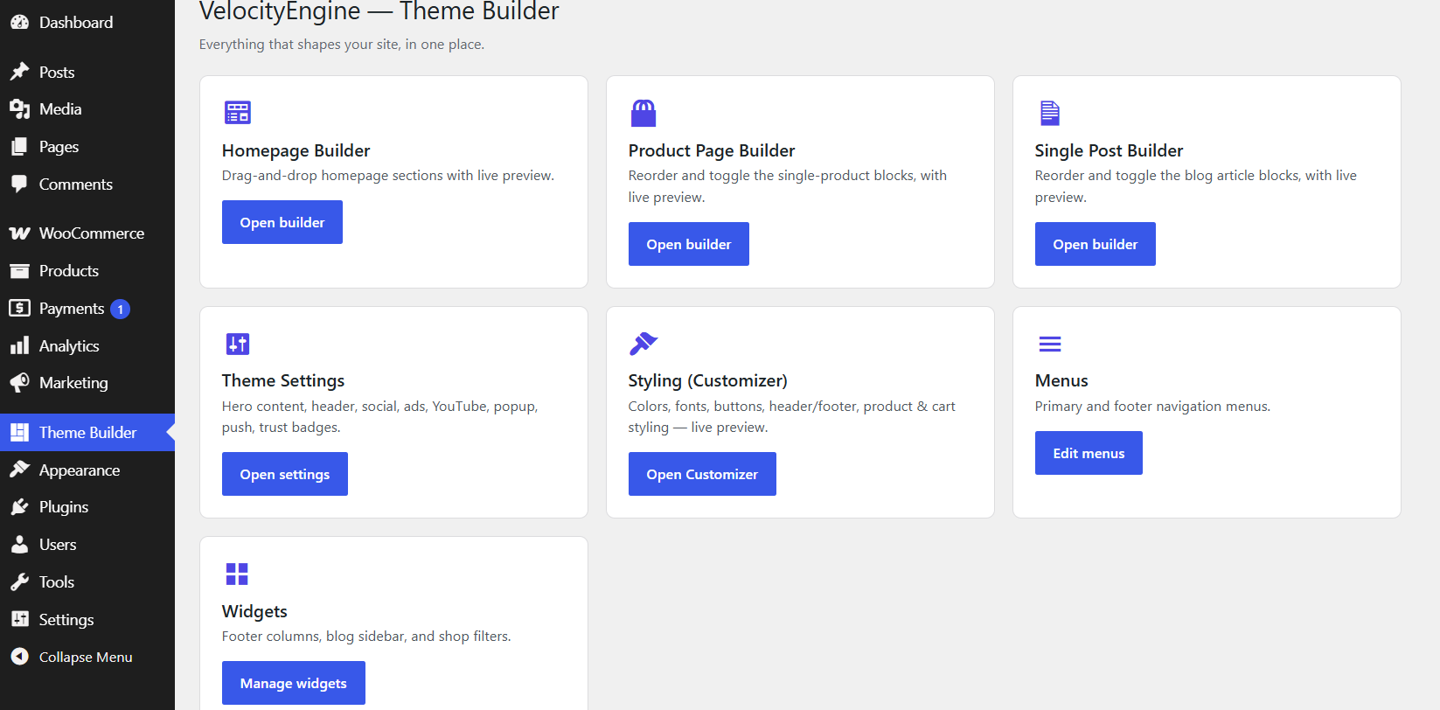Image resolution: width=1440 pixels, height=710 pixels.
Task: Click the 'Everything that shapes your site' subtitle
Action: point(342,44)
